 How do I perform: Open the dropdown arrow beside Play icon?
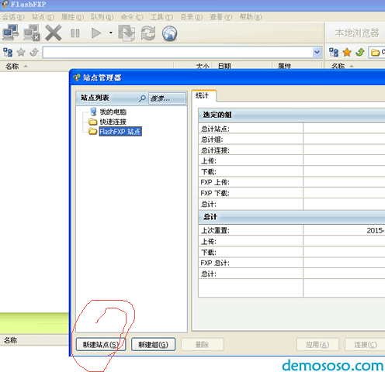(111, 33)
